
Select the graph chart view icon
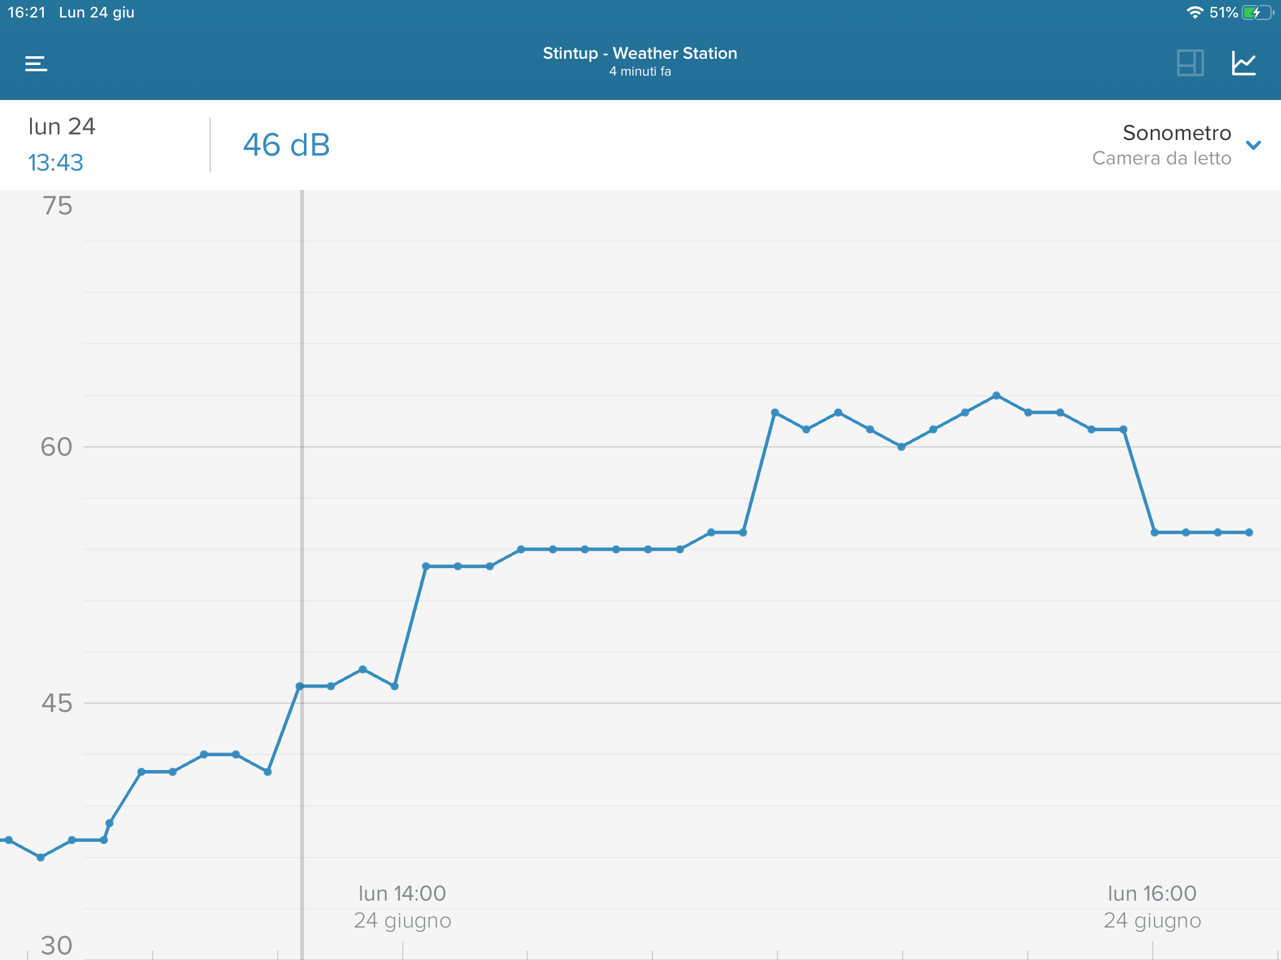click(x=1243, y=63)
